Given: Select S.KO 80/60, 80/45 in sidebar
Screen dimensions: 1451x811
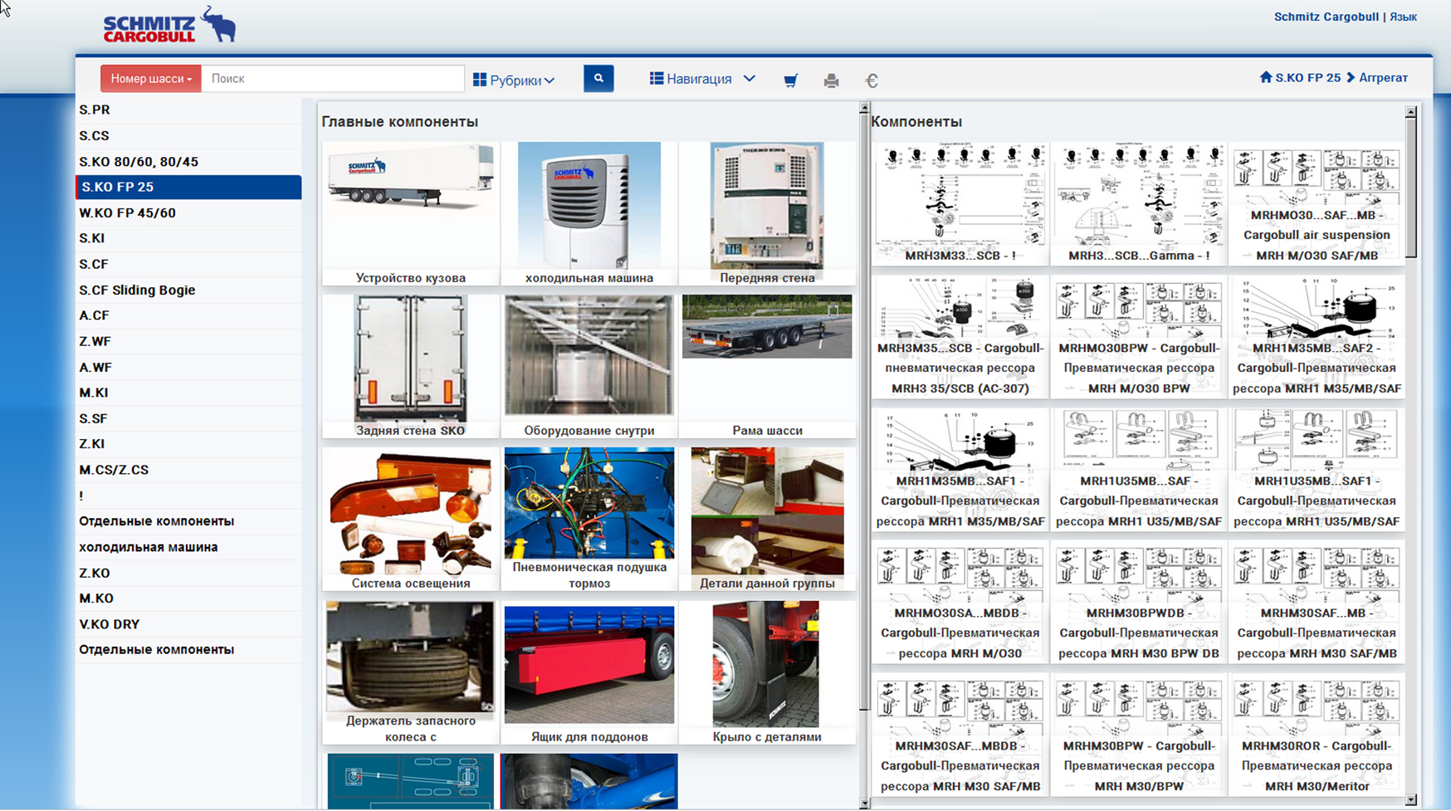Looking at the screenshot, I should [139, 162].
